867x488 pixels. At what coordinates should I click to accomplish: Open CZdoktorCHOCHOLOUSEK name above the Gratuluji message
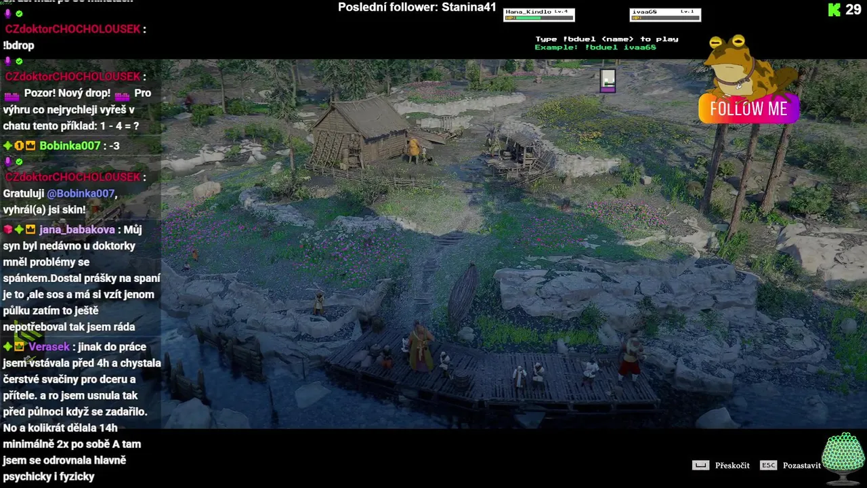tap(72, 177)
